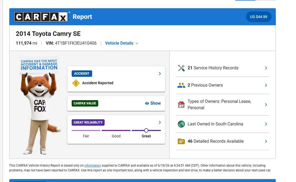This screenshot has width=296, height=182.
Task: Open 46 Detailed Records Available row
Action: (x=222, y=141)
